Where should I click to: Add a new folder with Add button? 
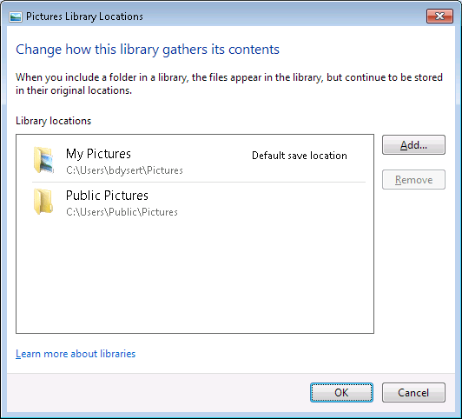coord(413,145)
